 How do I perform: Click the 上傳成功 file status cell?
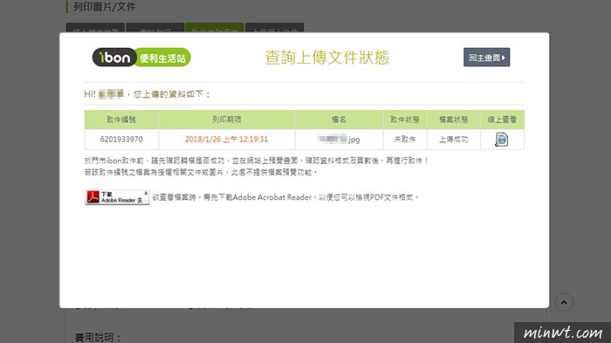pyautogui.click(x=454, y=139)
